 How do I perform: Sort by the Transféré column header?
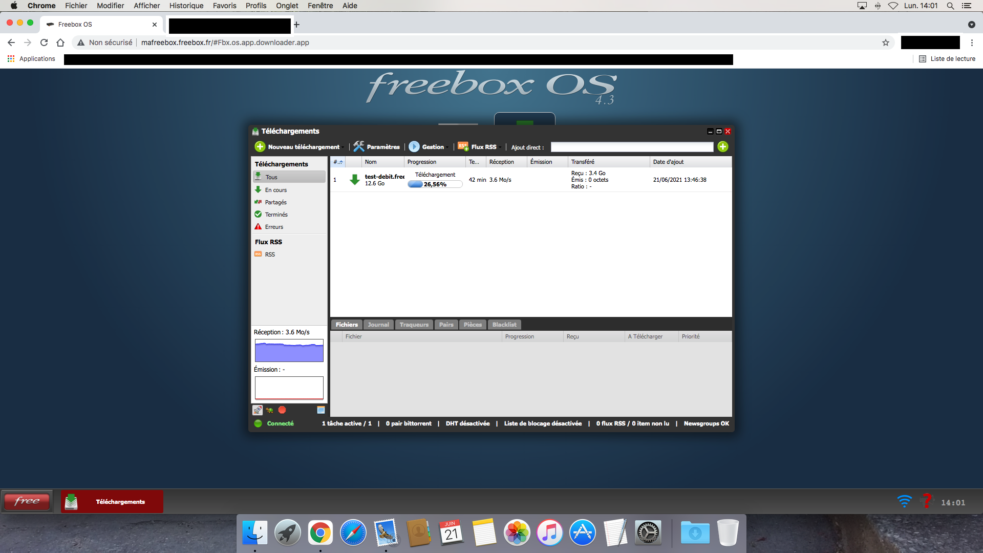[x=609, y=162]
